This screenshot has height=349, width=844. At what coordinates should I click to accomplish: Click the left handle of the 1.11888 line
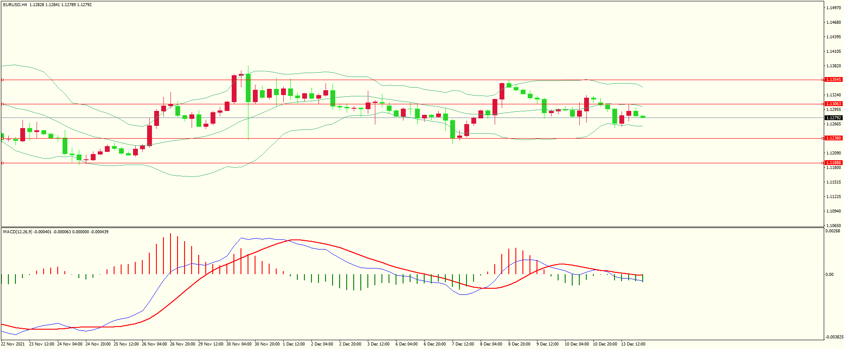2,163
